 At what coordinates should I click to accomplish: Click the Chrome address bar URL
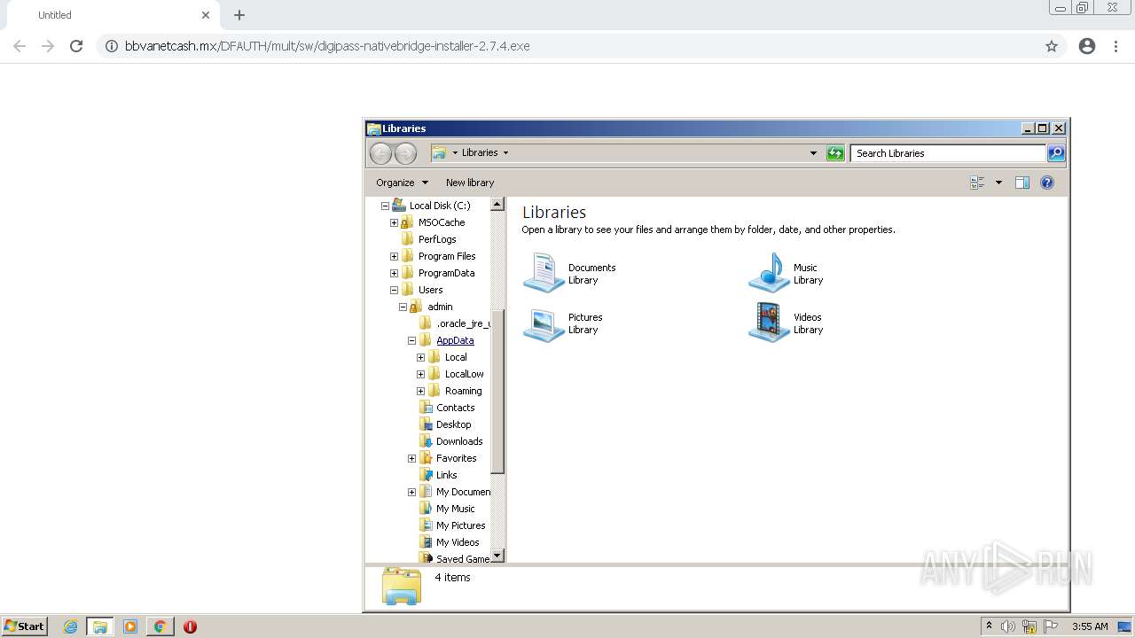click(x=327, y=46)
